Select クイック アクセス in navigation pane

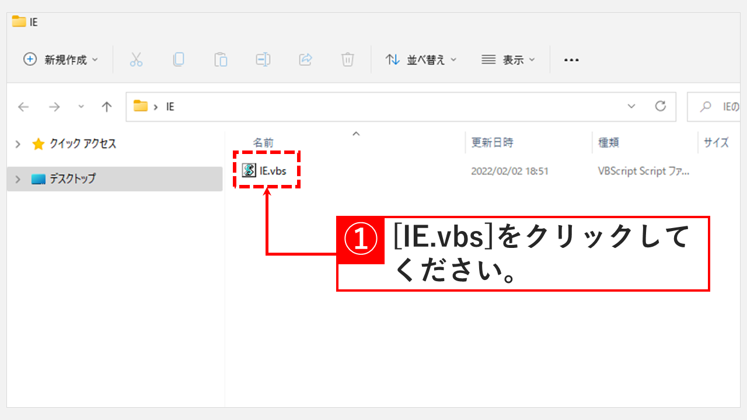tap(82, 144)
